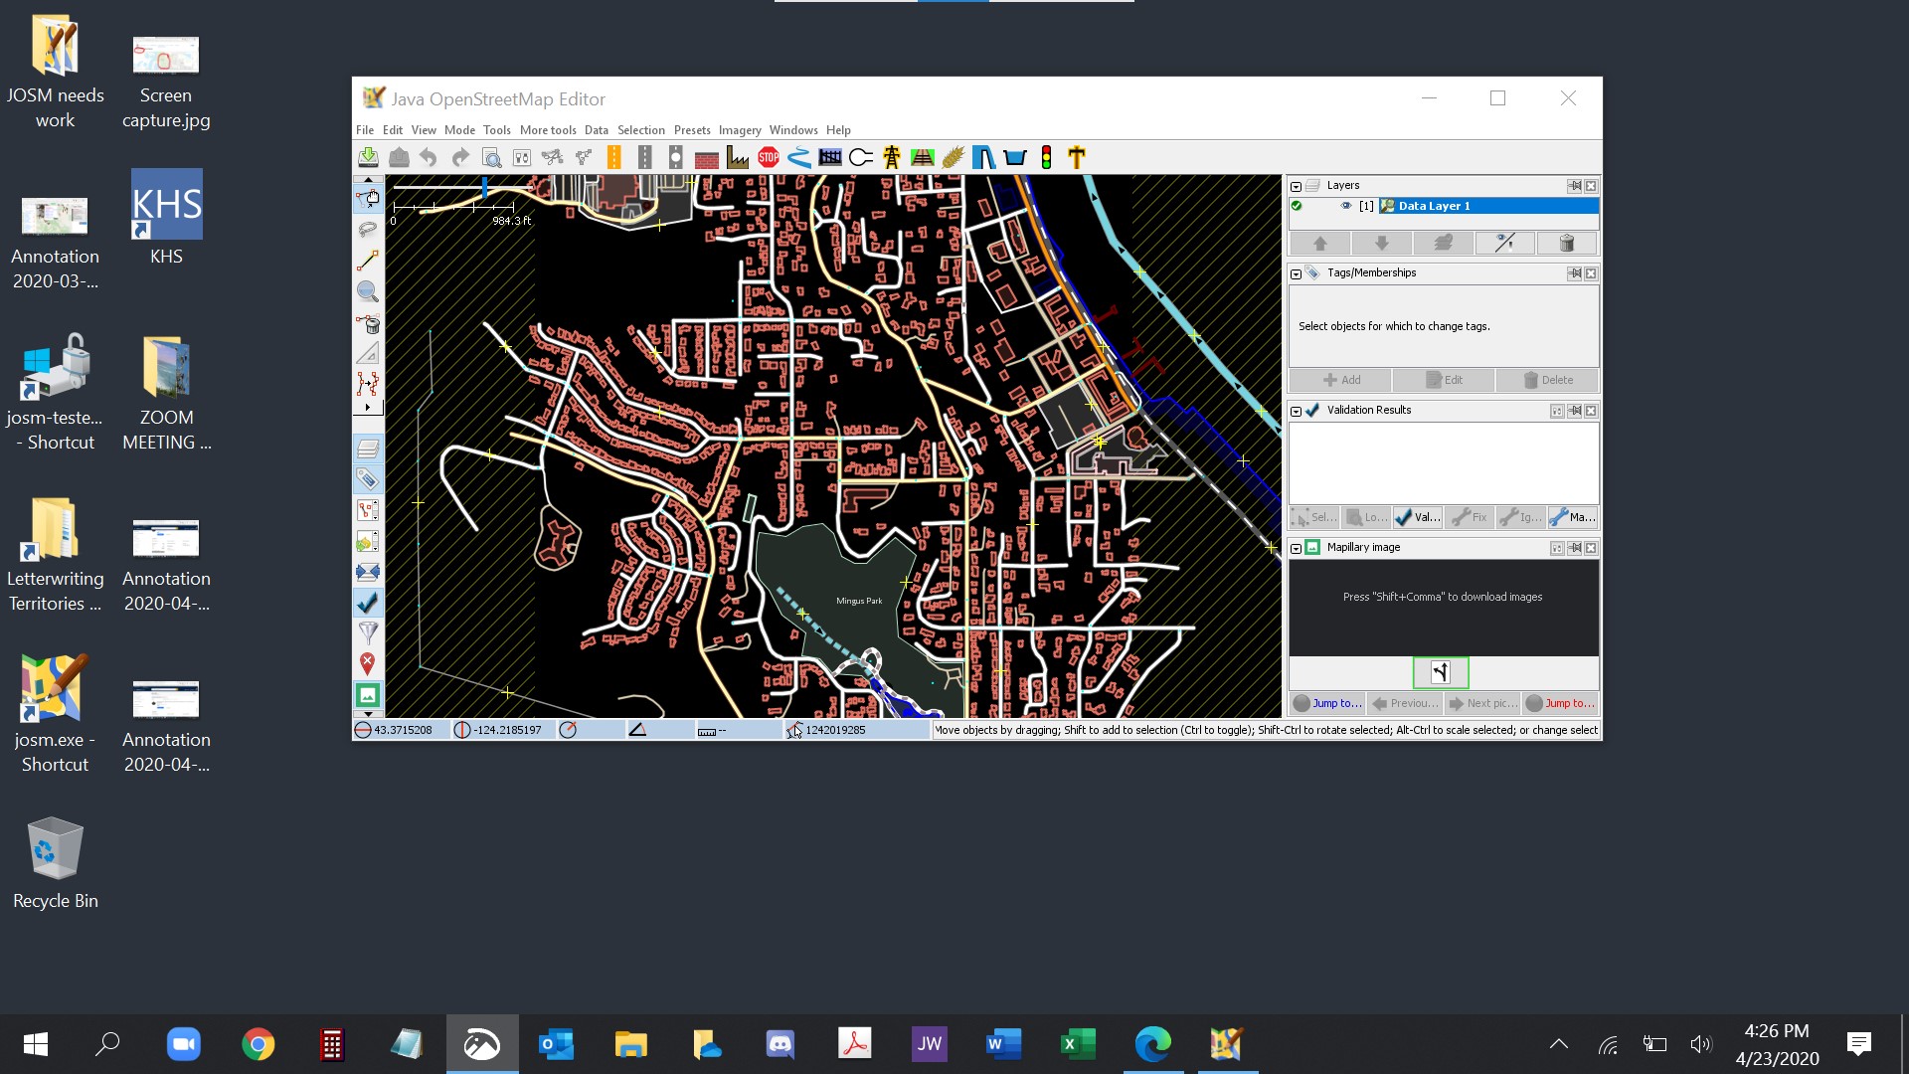1909x1074 pixels.
Task: Activate the Lasso select tool
Action: [x=368, y=230]
